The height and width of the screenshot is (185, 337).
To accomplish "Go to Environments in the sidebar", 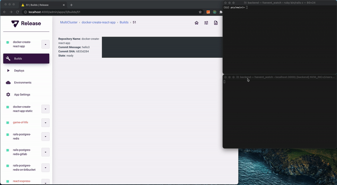I will (23, 83).
